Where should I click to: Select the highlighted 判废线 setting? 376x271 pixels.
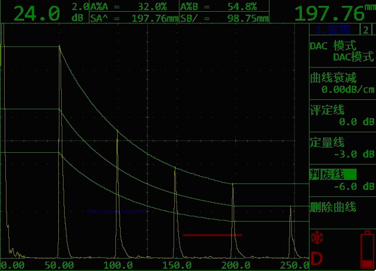point(342,180)
